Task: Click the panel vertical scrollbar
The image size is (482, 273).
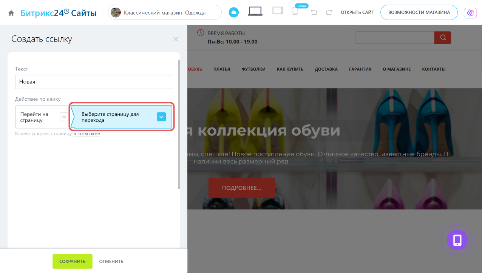Action: click(179, 124)
